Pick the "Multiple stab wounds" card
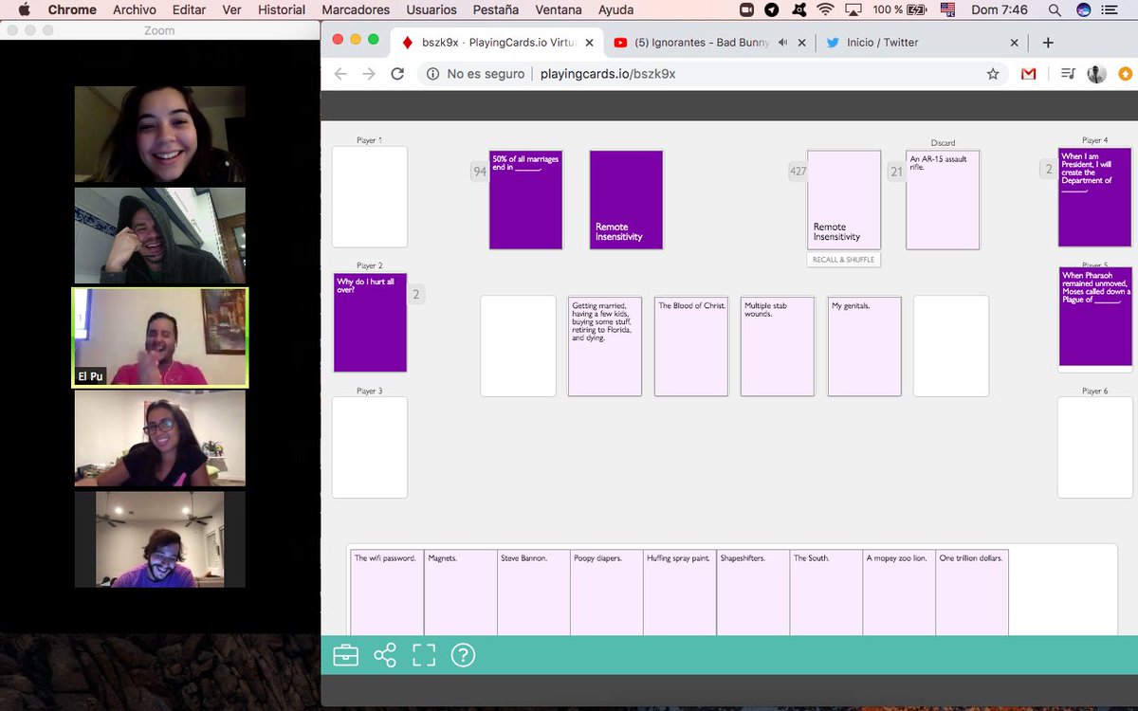The width and height of the screenshot is (1138, 711). click(778, 346)
